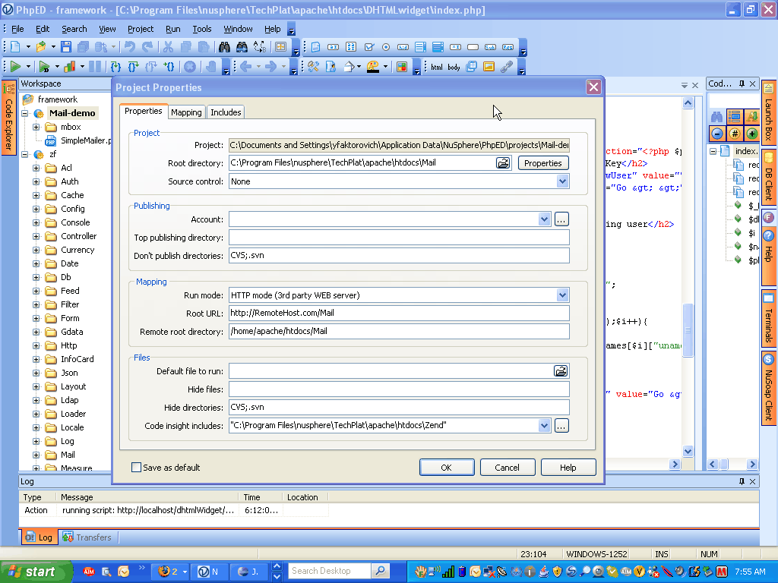Insert html tag toolbar icon

[x=437, y=67]
